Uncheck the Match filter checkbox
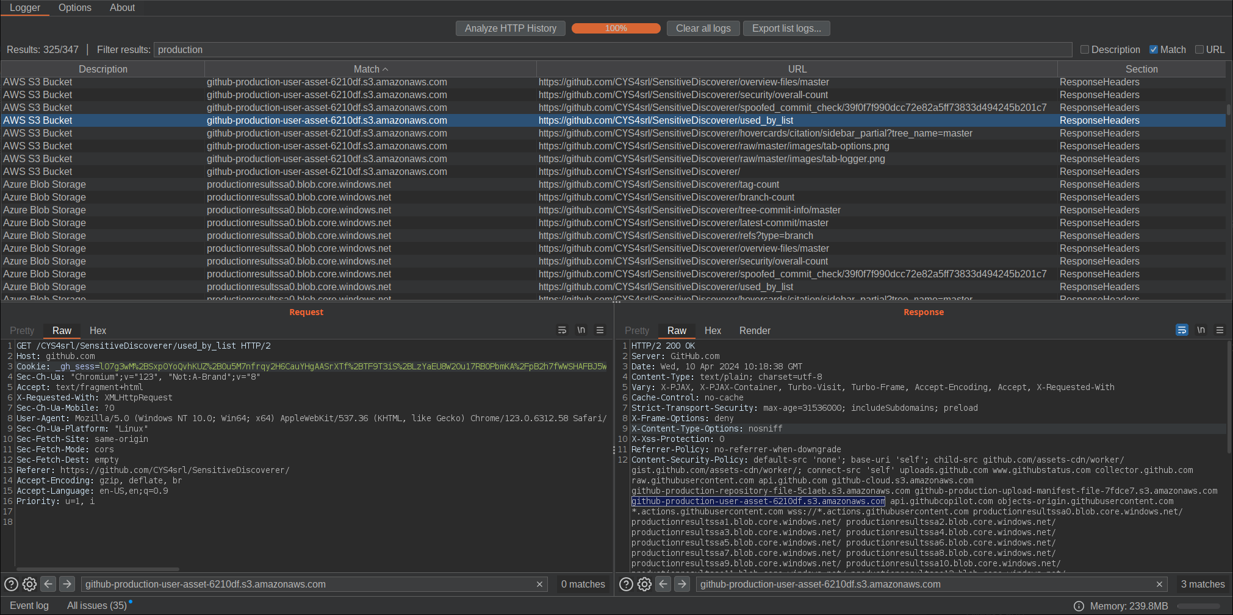 click(1154, 50)
